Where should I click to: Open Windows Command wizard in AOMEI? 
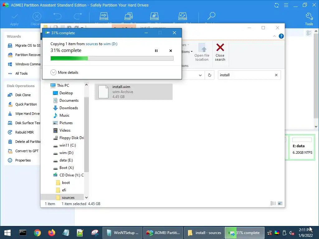point(24,64)
